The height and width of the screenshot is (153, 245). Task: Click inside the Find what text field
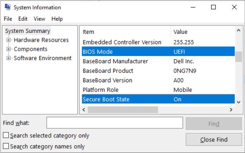(114, 123)
